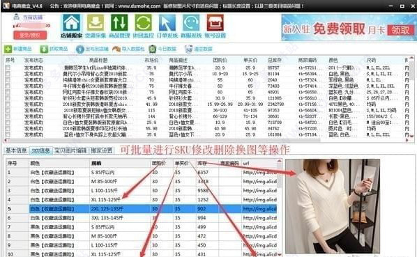Tick checkbox of the 纯棉 T恤 third row
Screen dimensions: 417x257
coord(8,80)
